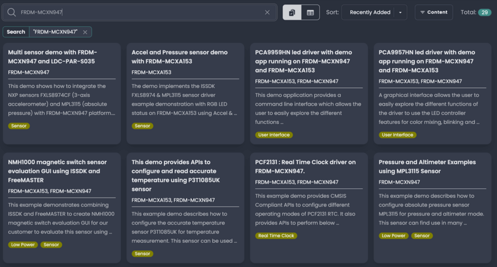The image size is (497, 267).
Task: Select the Real Time Clock tag
Action: pyautogui.click(x=276, y=236)
